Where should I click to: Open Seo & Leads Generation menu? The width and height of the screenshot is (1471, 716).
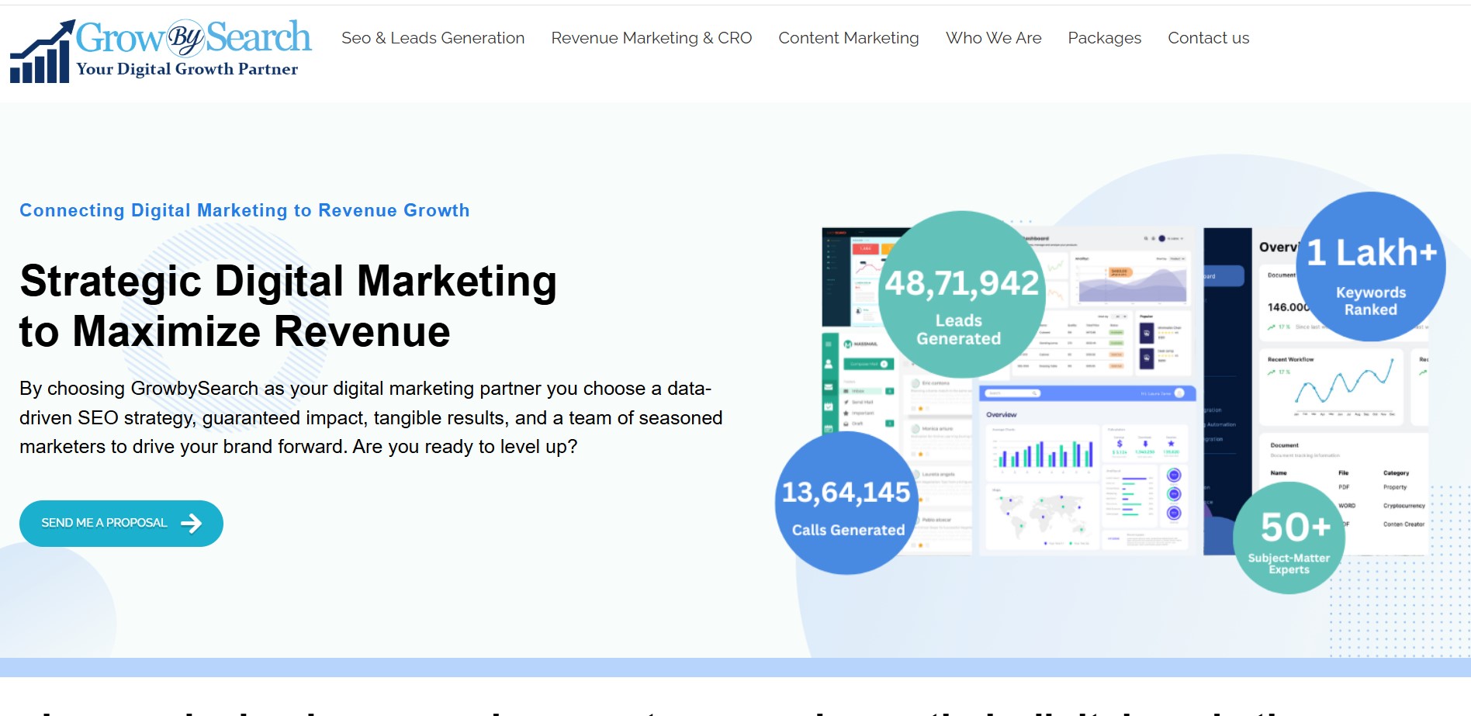(433, 38)
